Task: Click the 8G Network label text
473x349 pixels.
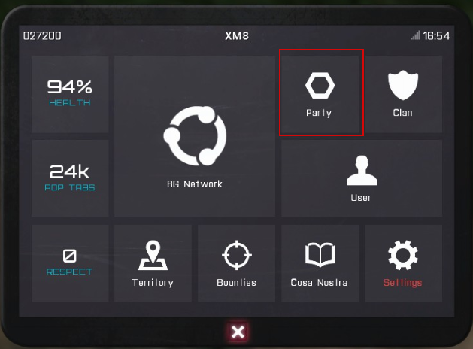Action: point(195,184)
